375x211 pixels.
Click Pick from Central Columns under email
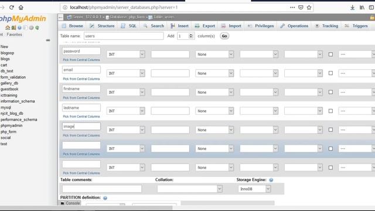81,79
